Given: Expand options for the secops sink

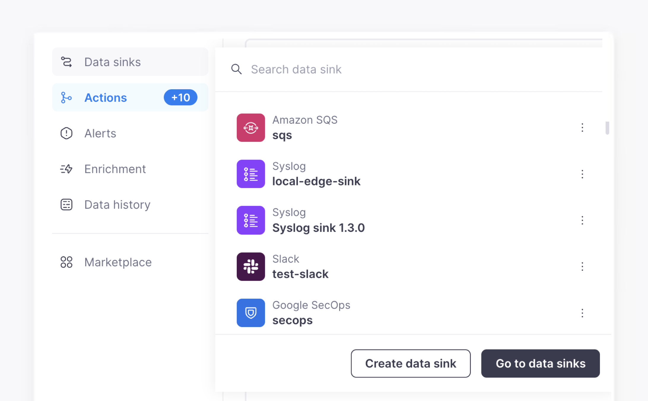Looking at the screenshot, I should coord(582,313).
